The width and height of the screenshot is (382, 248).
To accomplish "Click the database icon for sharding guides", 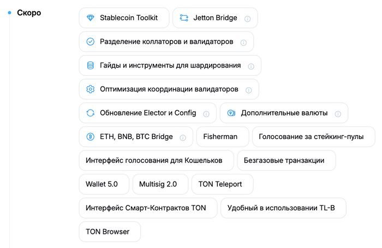I will pyautogui.click(x=90, y=66).
